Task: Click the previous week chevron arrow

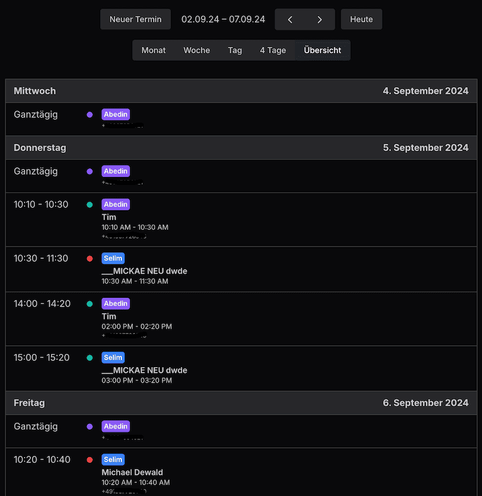Action: point(290,19)
